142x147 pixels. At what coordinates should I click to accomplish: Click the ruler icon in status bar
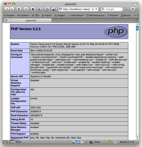point(11,142)
